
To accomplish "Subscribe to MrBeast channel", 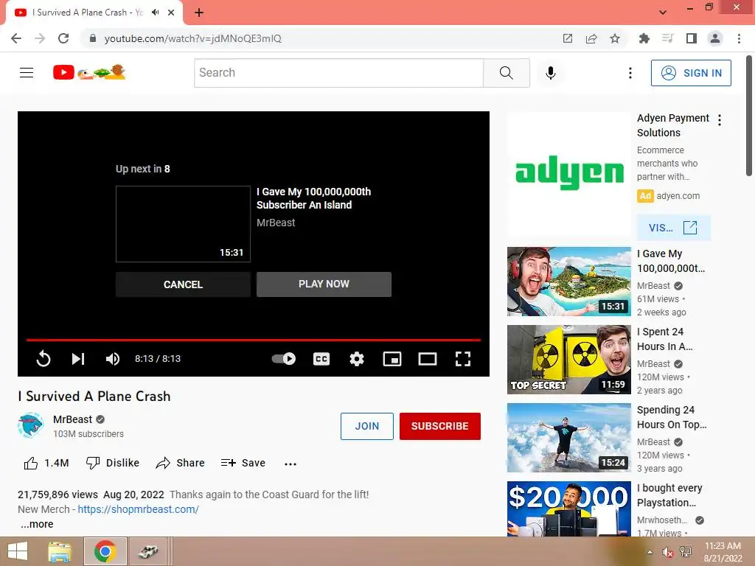I will point(439,426).
